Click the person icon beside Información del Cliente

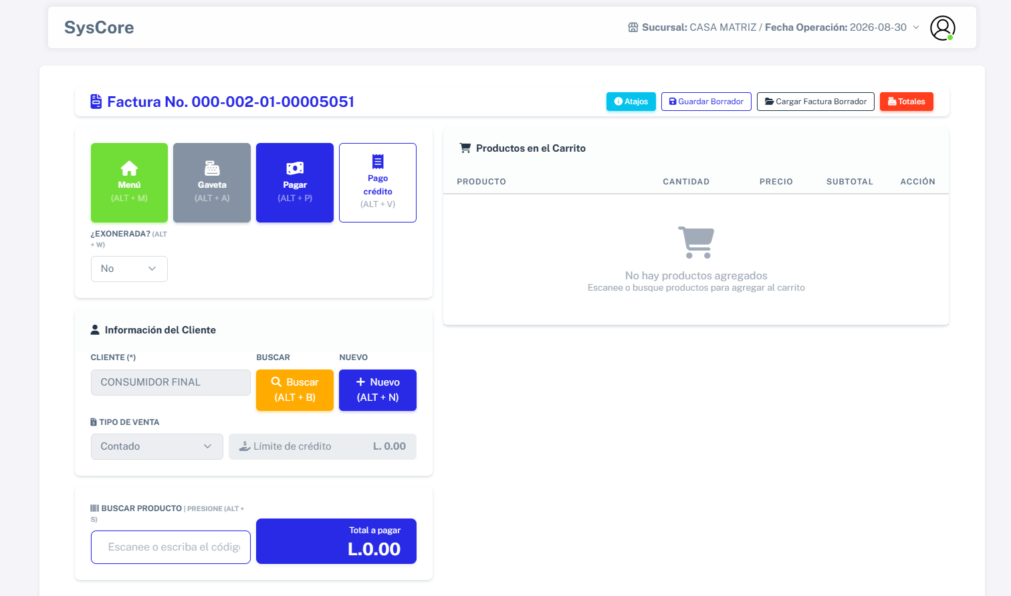(x=95, y=330)
